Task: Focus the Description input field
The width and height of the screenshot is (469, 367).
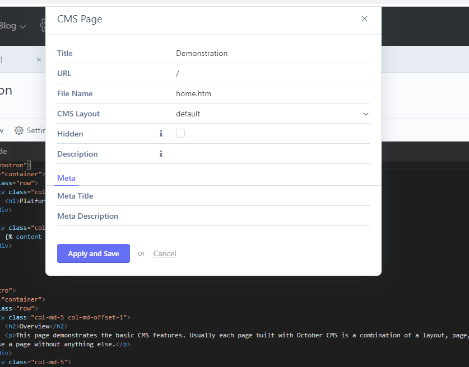Action: pyautogui.click(x=272, y=154)
